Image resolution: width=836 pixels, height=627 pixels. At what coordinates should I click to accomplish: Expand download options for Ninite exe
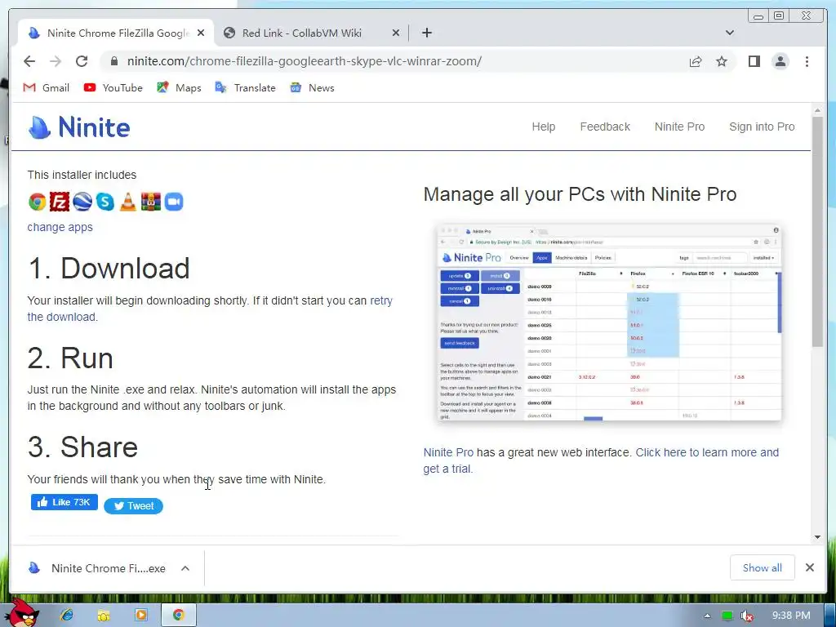pos(185,568)
